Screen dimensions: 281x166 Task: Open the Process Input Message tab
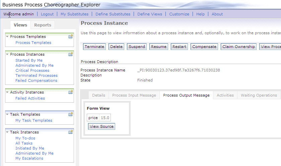[x=134, y=95]
